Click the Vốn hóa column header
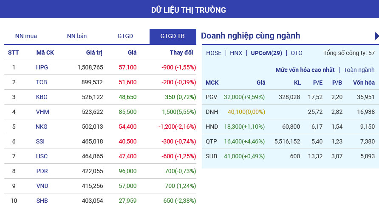The height and width of the screenshot is (204, 379). (x=364, y=83)
